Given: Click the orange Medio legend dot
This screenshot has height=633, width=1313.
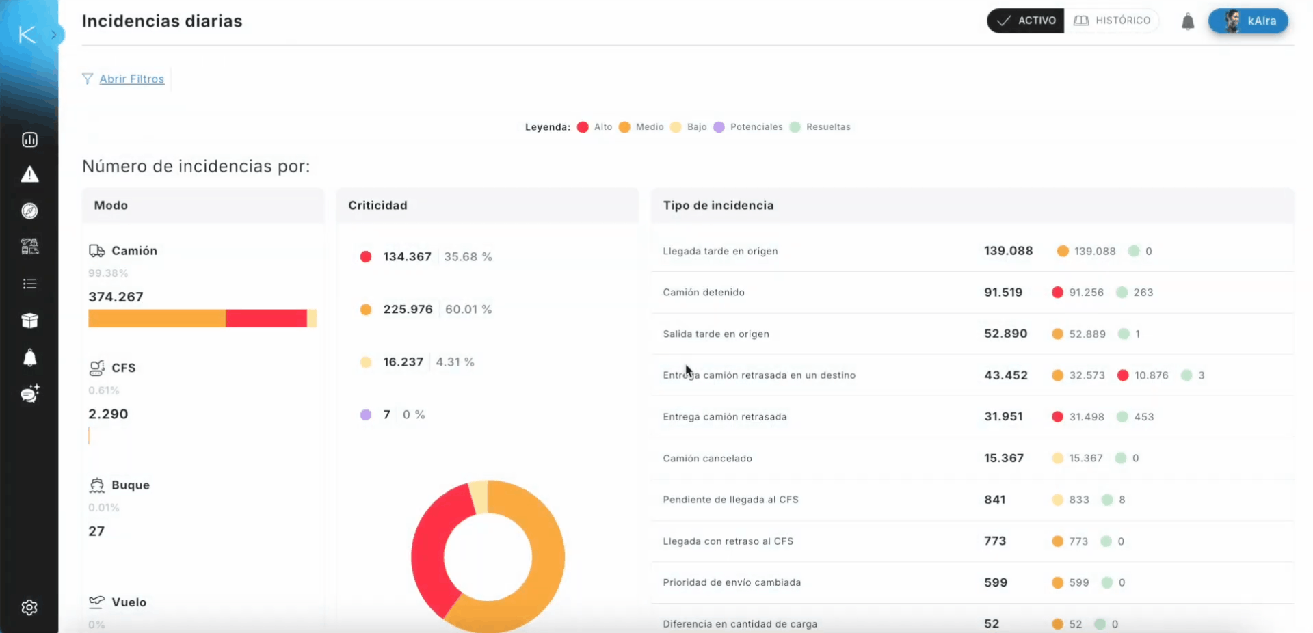Looking at the screenshot, I should pyautogui.click(x=624, y=127).
